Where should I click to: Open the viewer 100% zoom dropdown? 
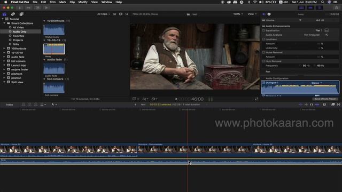[238, 14]
